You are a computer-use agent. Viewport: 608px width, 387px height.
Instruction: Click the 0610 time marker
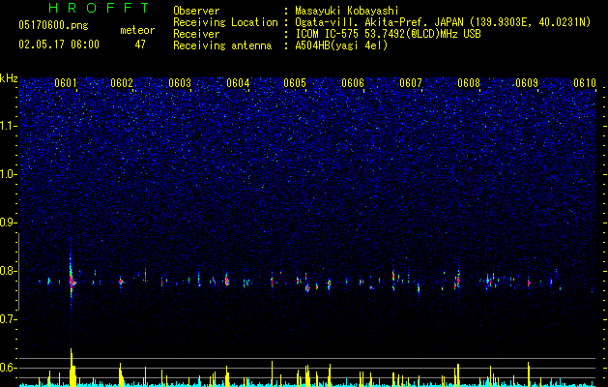point(585,83)
